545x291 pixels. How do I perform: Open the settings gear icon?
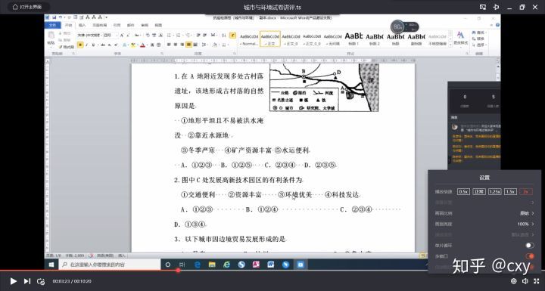(x=514, y=281)
